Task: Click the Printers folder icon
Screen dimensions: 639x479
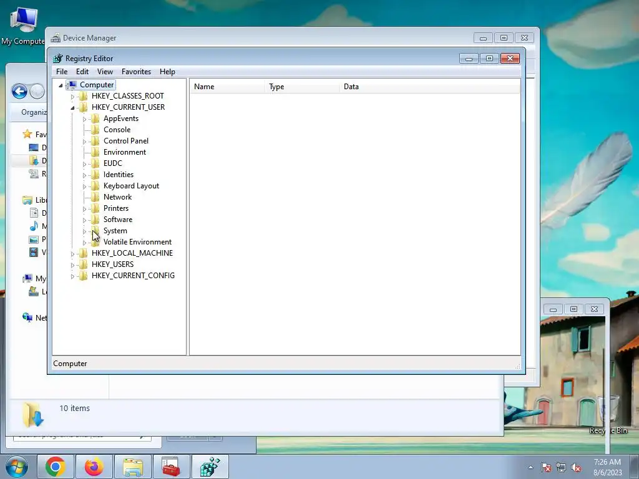Action: [x=95, y=208]
